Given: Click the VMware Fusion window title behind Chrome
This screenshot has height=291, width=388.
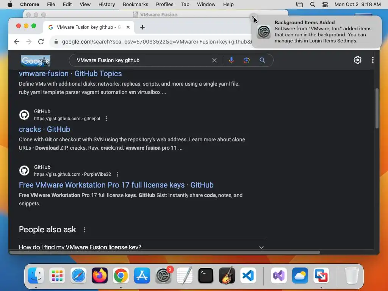Looking at the screenshot, I should (x=159, y=15).
